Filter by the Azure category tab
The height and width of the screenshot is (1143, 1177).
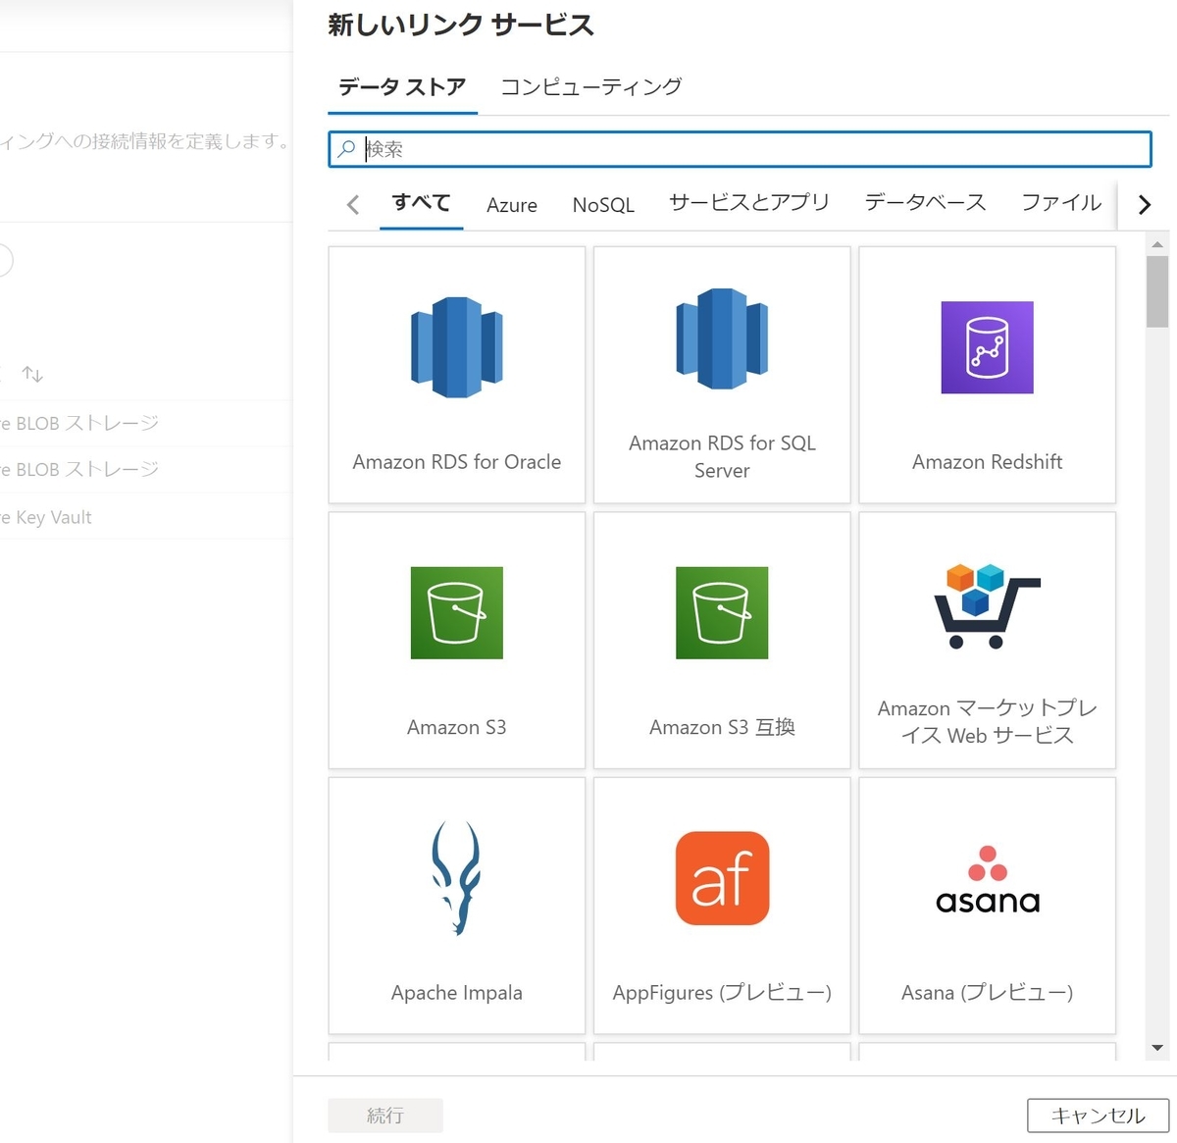pos(512,205)
